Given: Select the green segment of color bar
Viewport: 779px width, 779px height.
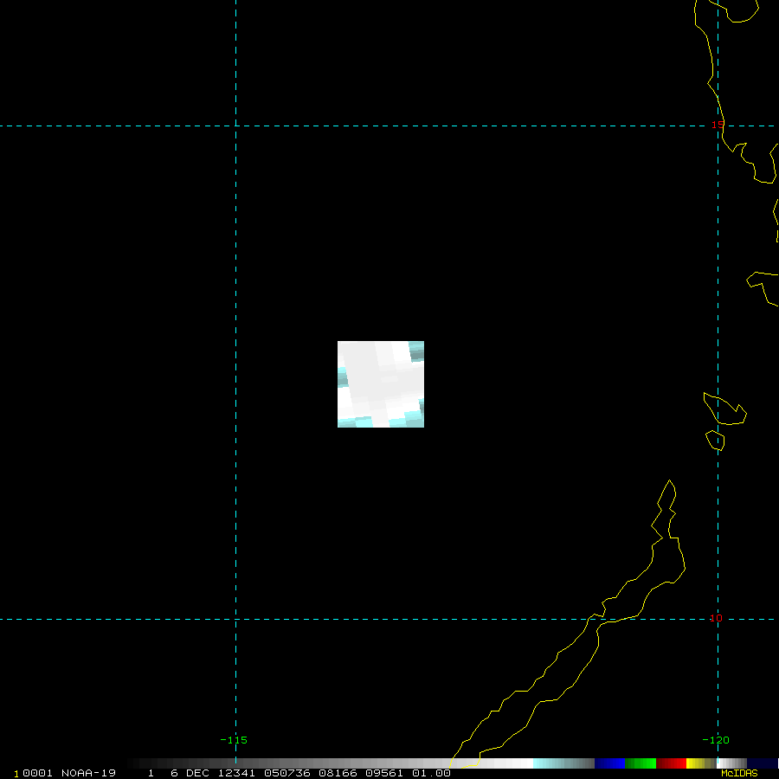Looking at the screenshot, I should click(x=640, y=763).
